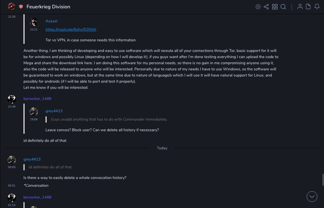Open the grid view icon
324x208 pixels.
point(275,7)
